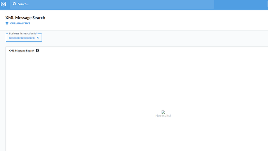Click the filter value xxxxxxxx text
The height and width of the screenshot is (151, 268).
(22, 38)
